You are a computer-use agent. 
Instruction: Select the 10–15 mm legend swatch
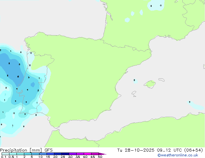tap(43, 154)
